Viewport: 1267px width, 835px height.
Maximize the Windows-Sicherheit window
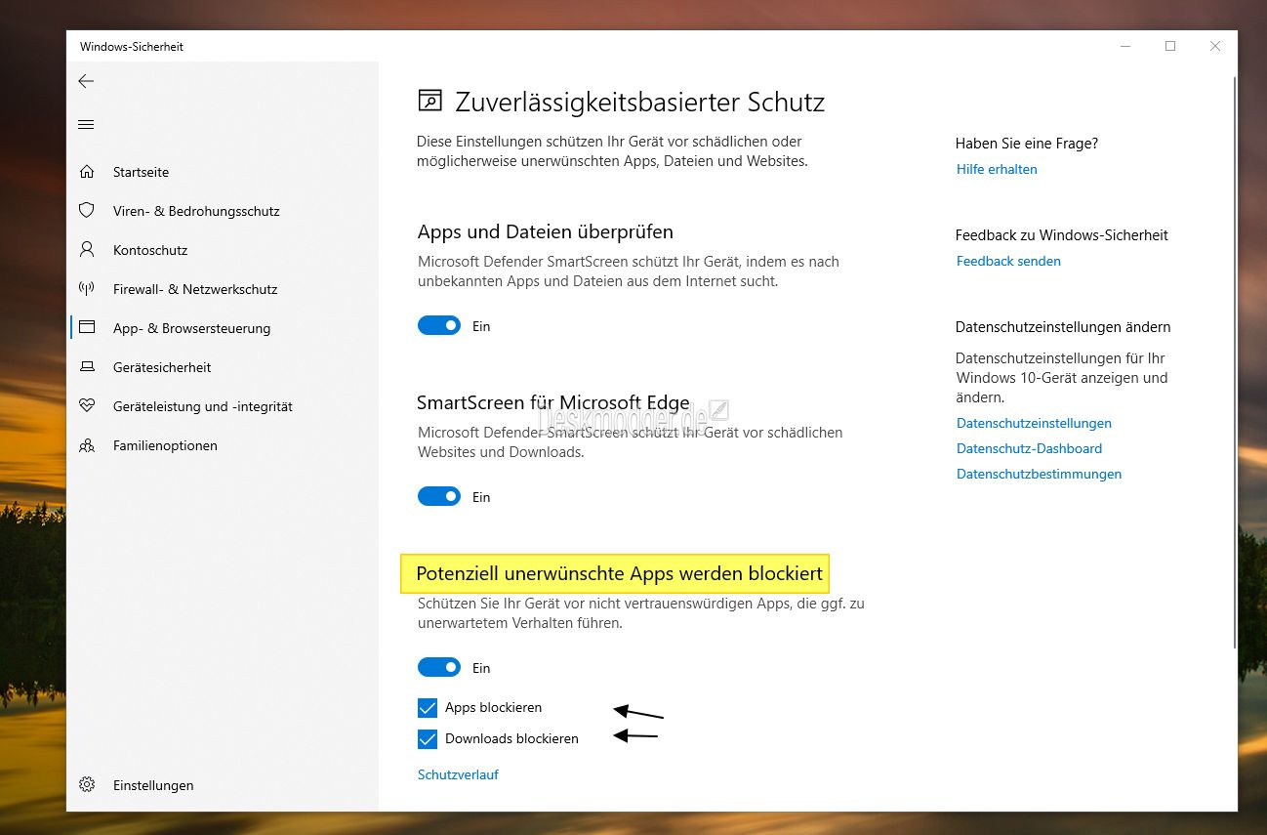pyautogui.click(x=1169, y=46)
